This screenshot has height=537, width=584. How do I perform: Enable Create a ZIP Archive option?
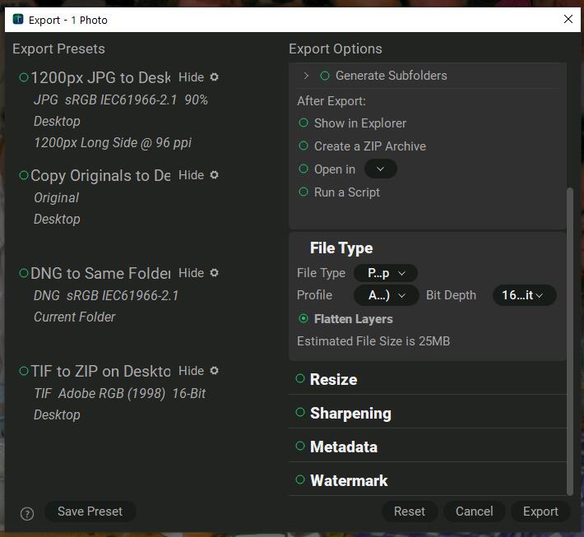tap(304, 146)
